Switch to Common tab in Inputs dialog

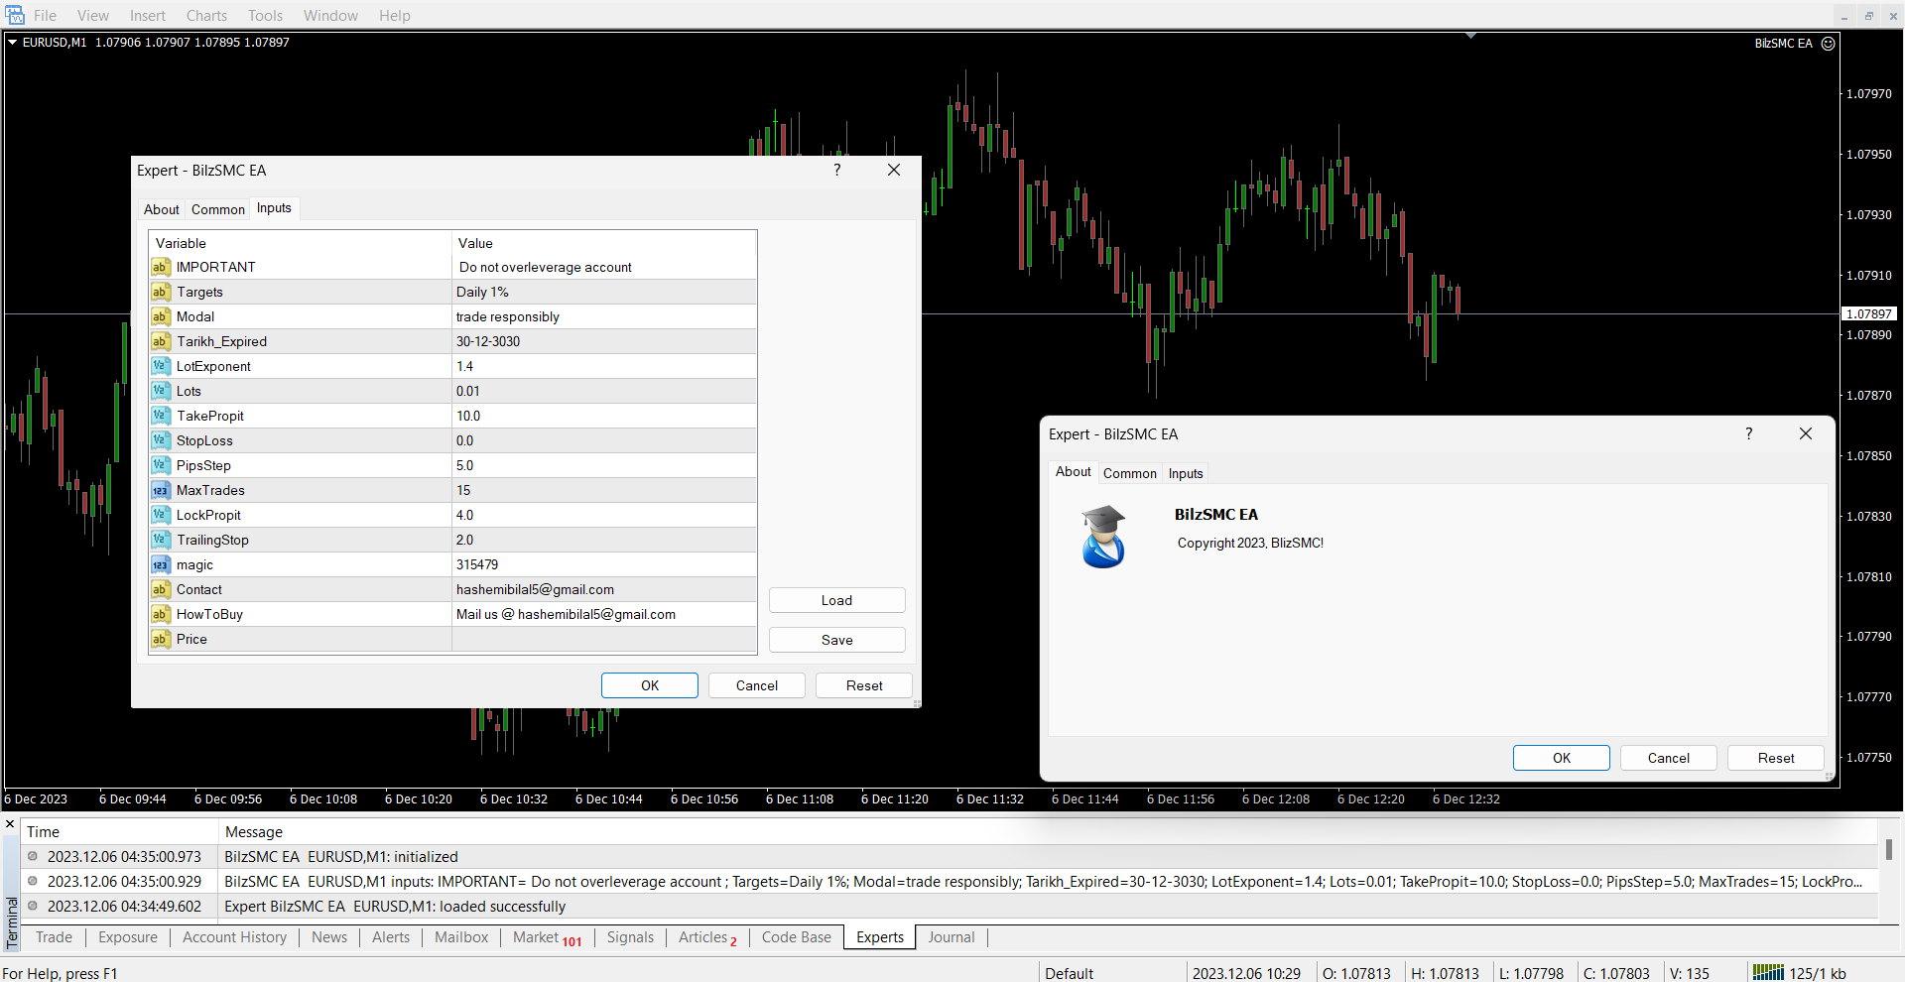[217, 209]
